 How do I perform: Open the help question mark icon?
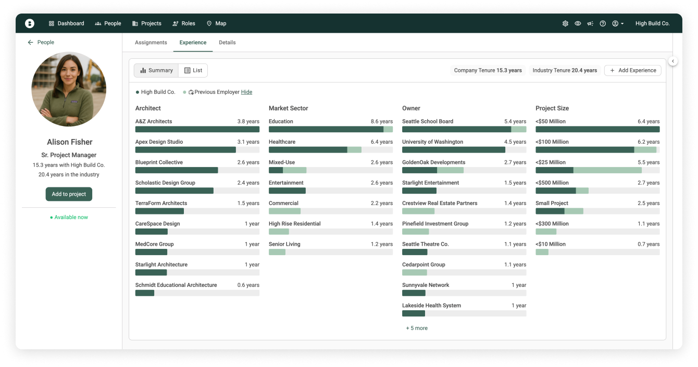click(603, 23)
